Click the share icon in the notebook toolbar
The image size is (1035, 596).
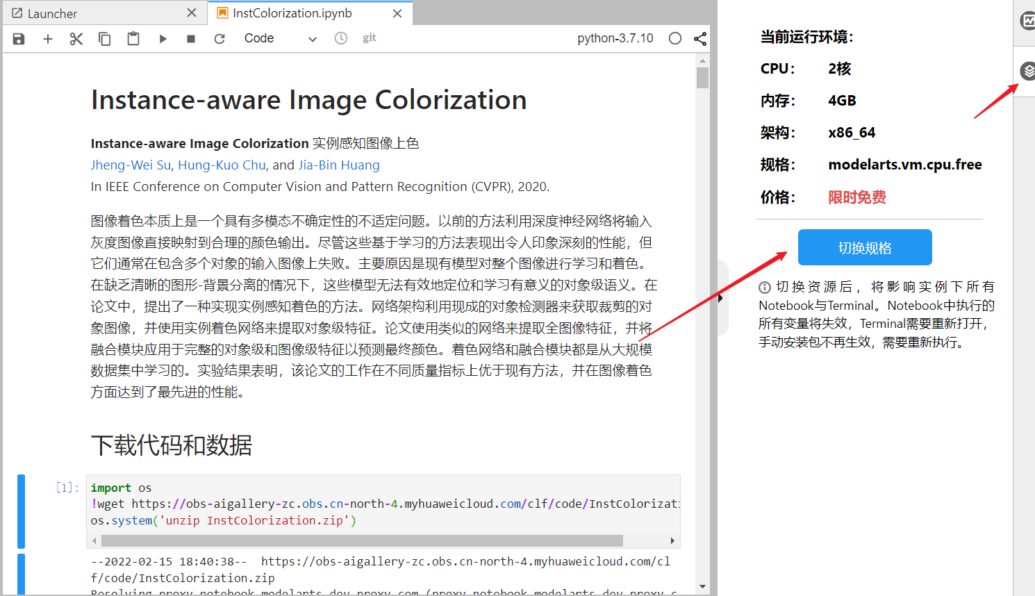click(x=700, y=39)
